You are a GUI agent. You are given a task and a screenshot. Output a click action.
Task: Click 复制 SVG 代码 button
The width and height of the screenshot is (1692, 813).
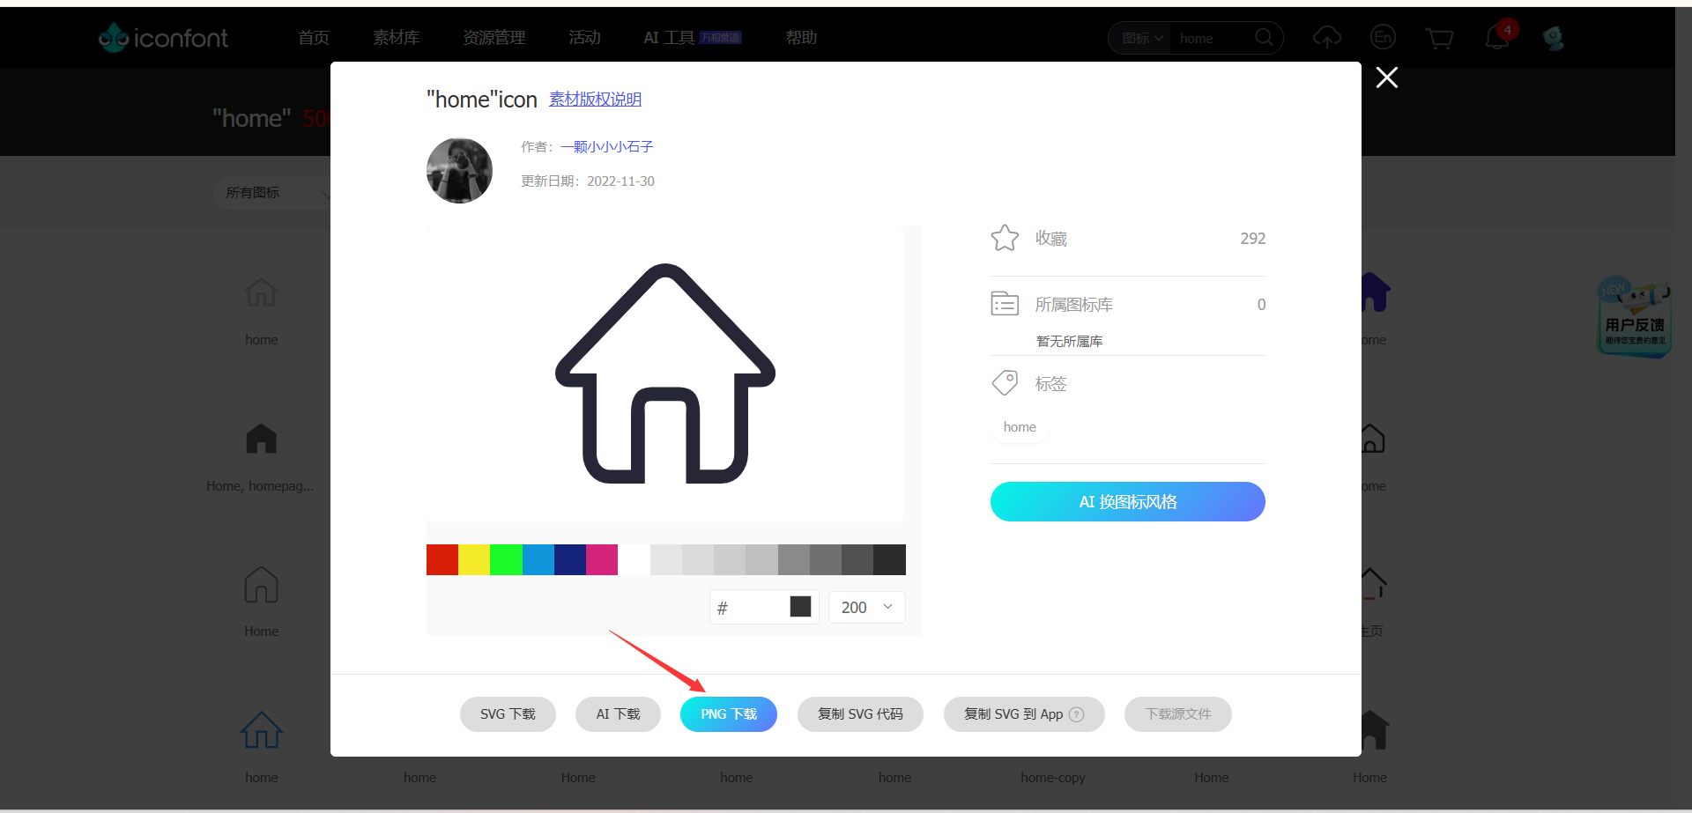[x=860, y=714]
